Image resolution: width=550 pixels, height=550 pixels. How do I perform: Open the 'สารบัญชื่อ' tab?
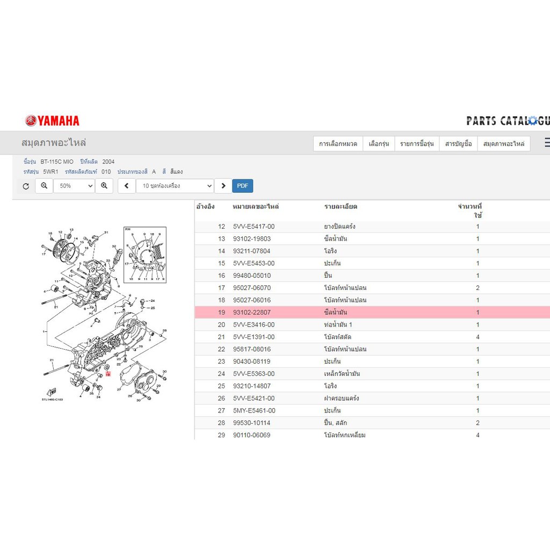tap(459, 144)
